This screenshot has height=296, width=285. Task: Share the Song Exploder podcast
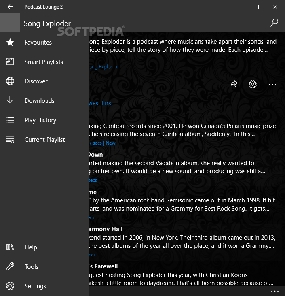[233, 84]
